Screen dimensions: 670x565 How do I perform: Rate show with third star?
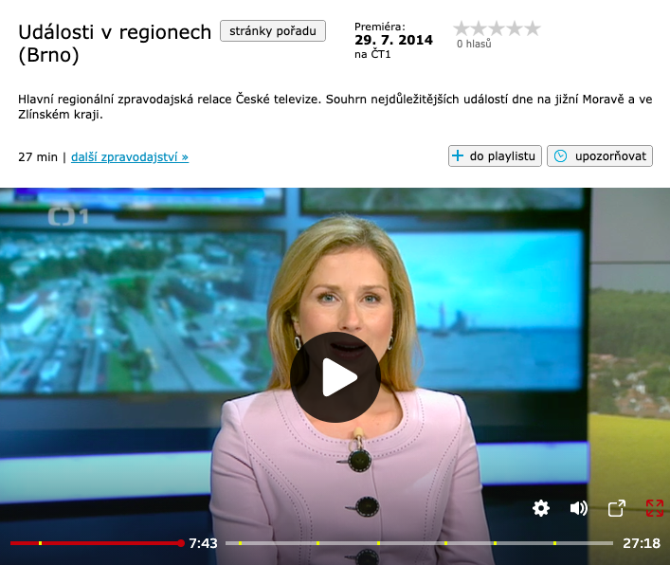pyautogui.click(x=497, y=28)
